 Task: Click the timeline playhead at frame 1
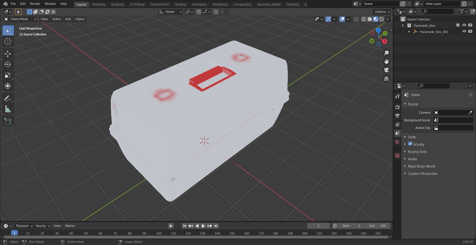click(14, 233)
